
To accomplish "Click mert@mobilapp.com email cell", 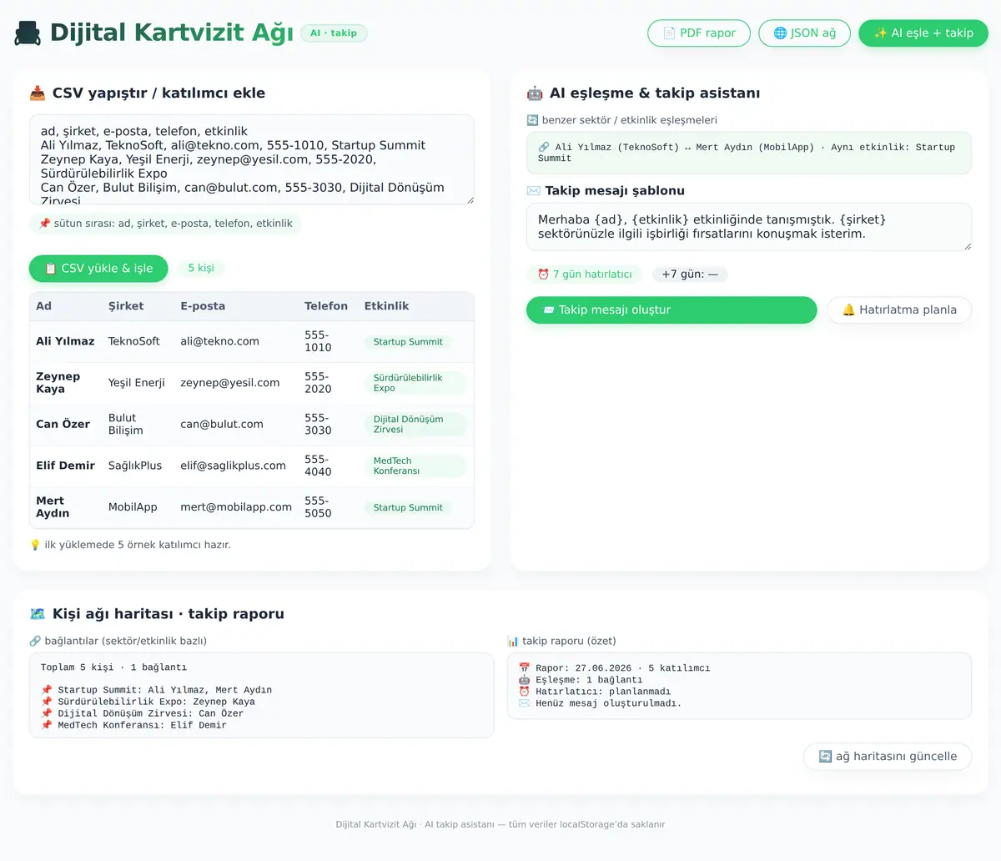I will tap(236, 507).
